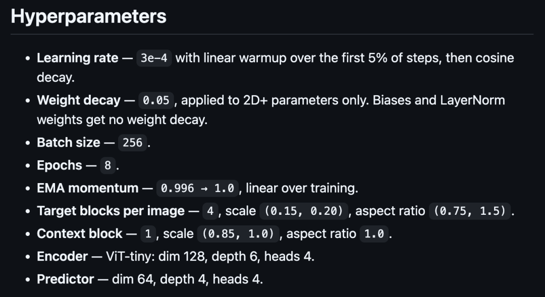545x297 pixels.
Task: Click the context block count 1
Action: tap(148, 234)
